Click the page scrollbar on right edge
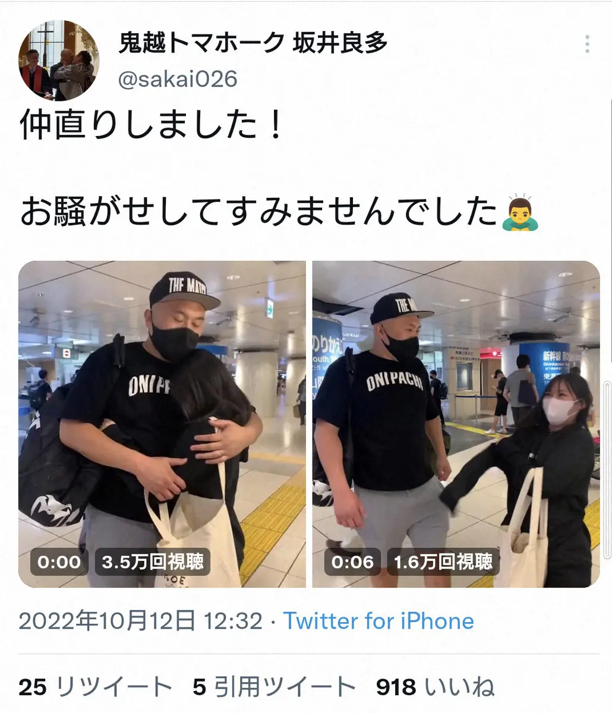This screenshot has height=713, width=612. [x=606, y=469]
